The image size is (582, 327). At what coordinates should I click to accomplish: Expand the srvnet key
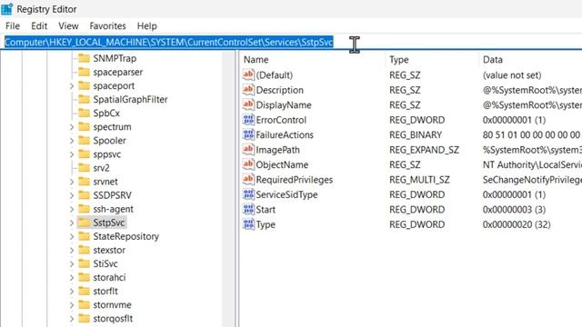pyautogui.click(x=72, y=182)
